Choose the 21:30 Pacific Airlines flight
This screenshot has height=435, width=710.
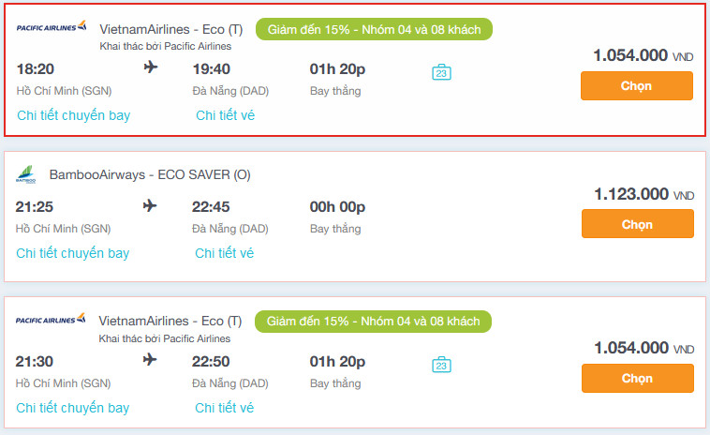pyautogui.click(x=637, y=378)
